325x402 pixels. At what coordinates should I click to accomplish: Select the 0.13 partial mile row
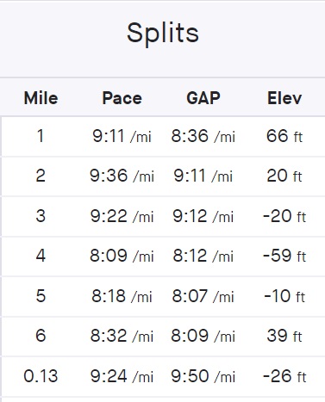163,376
